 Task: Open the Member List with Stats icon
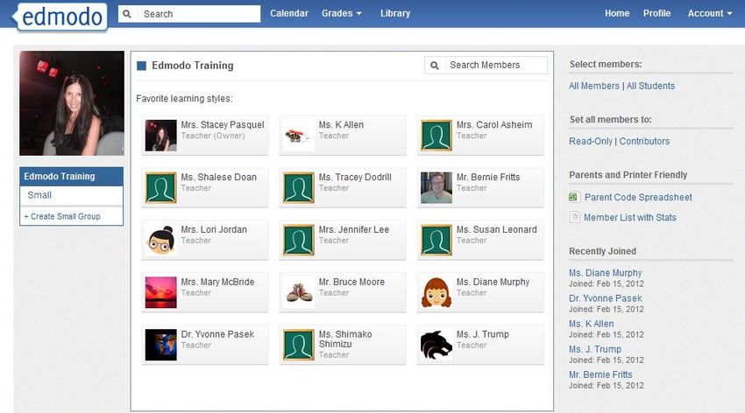(x=574, y=217)
